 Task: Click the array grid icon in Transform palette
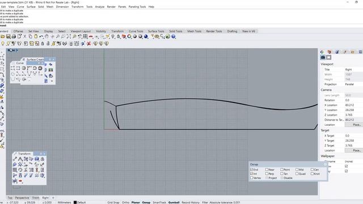tap(15, 170)
